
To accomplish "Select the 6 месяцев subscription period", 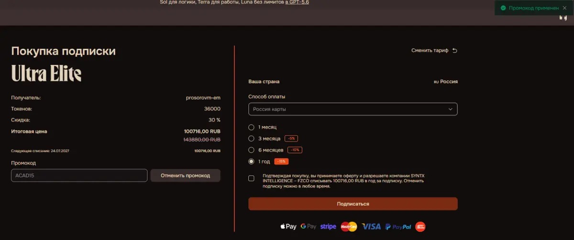I will pos(251,150).
